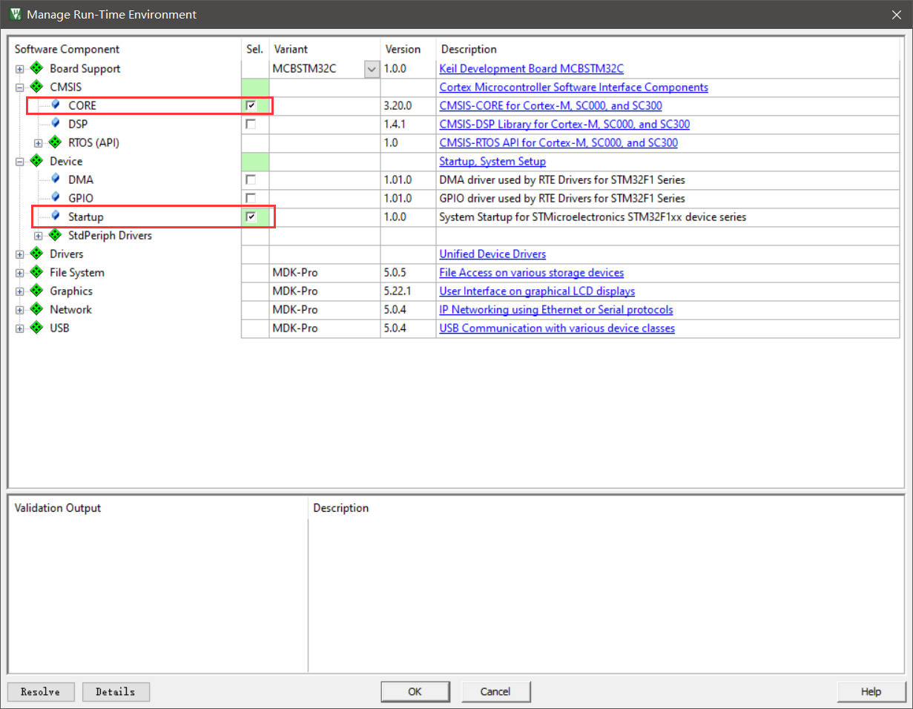
Task: Click the StdPeriph Drivers green diamond icon
Action: 56,235
